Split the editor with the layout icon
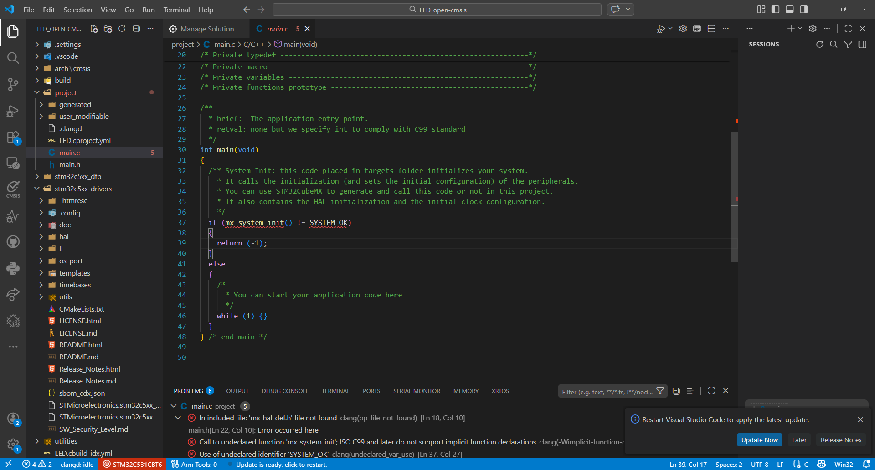 click(711, 29)
